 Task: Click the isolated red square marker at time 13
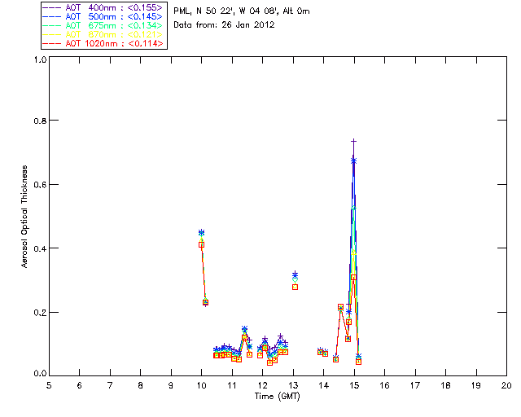coord(295,288)
